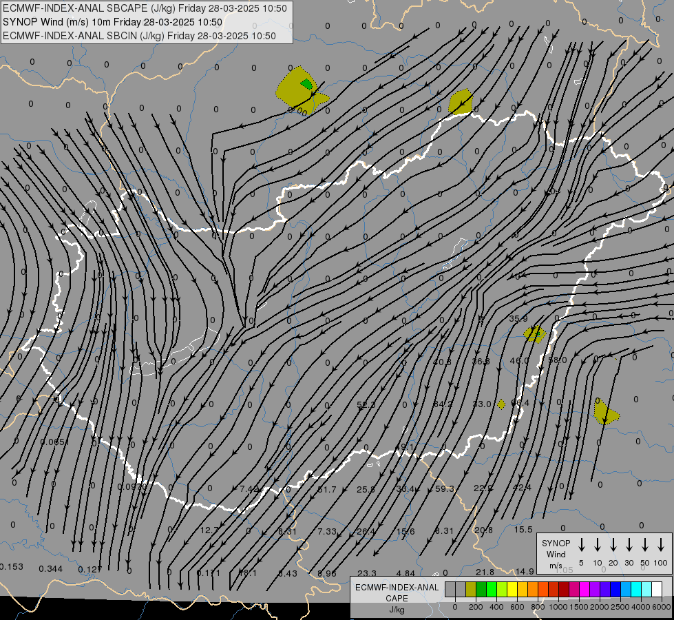Select the white swatch at the CAPE scale end
Viewport: 674px width, 620px height.
coord(657,590)
